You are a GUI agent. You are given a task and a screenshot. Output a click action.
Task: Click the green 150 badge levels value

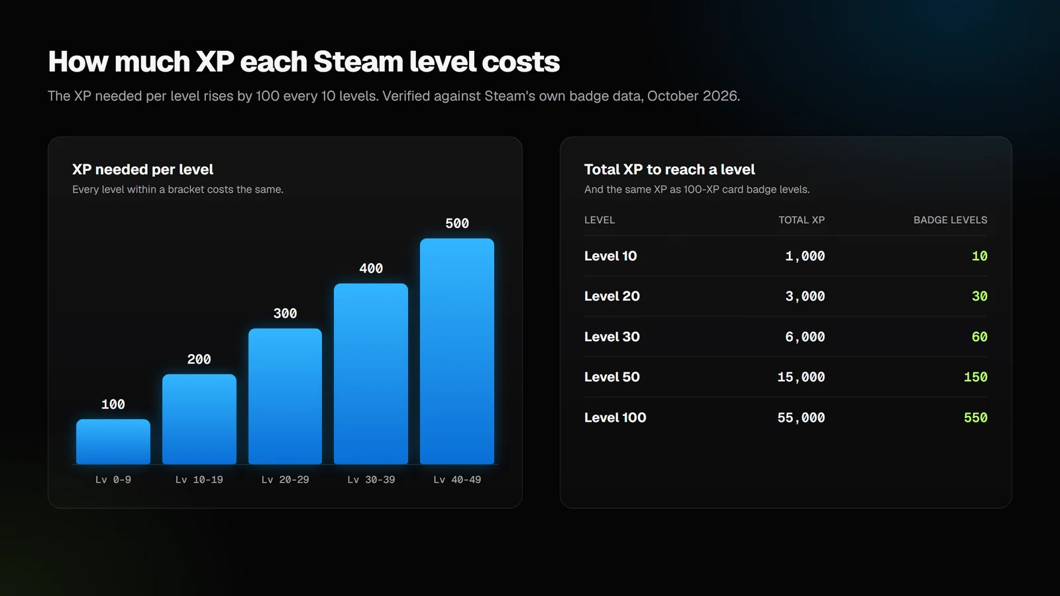[975, 377]
